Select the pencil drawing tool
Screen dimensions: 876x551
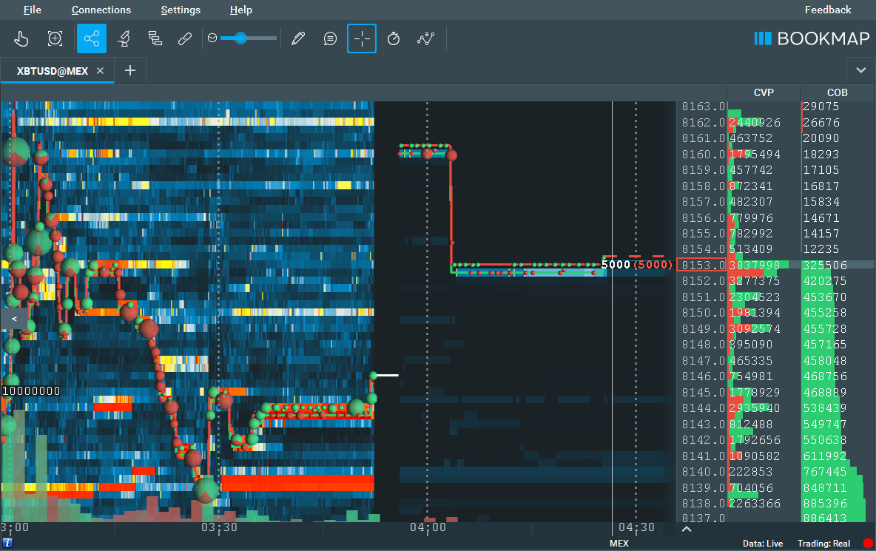[298, 38]
